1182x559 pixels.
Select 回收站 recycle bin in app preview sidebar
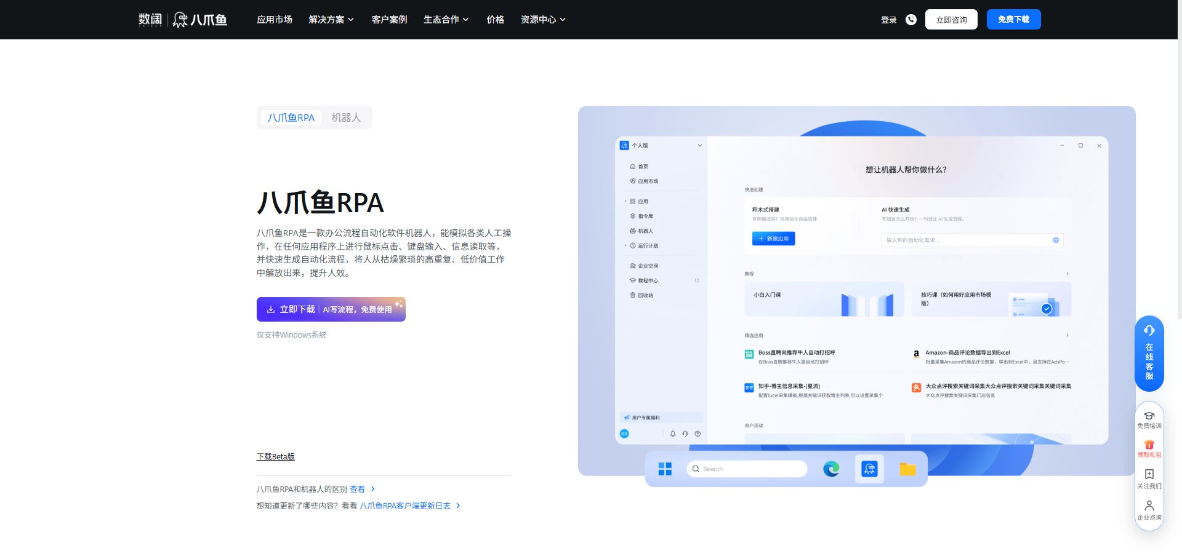[x=641, y=295]
